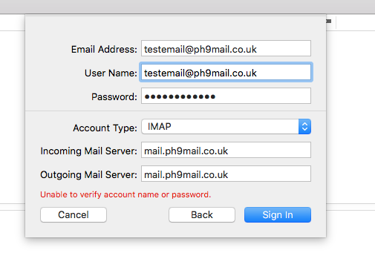Click the "Outgoing Mail Server:" label
The height and width of the screenshot is (273, 375).
(x=88, y=174)
